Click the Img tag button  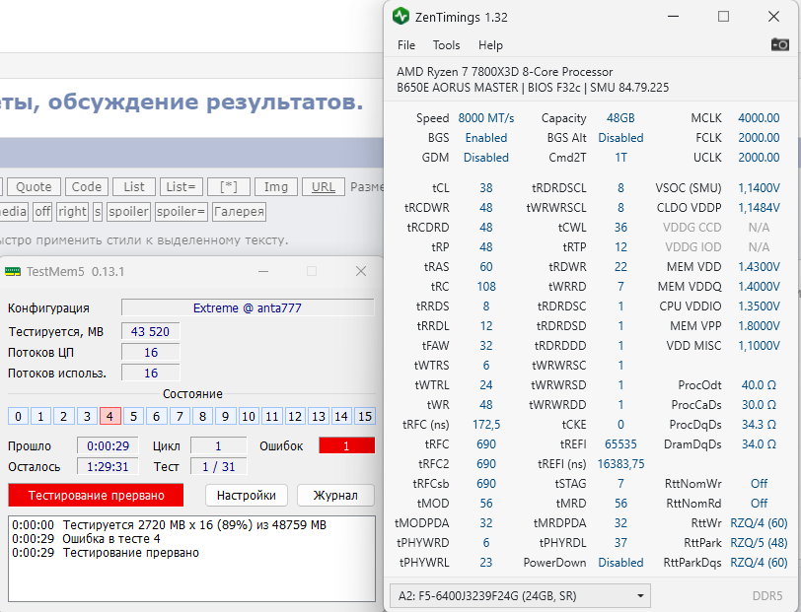pos(276,186)
